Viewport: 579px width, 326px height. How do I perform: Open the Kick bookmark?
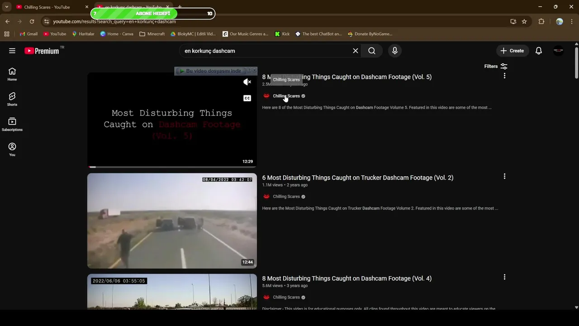tap(282, 34)
